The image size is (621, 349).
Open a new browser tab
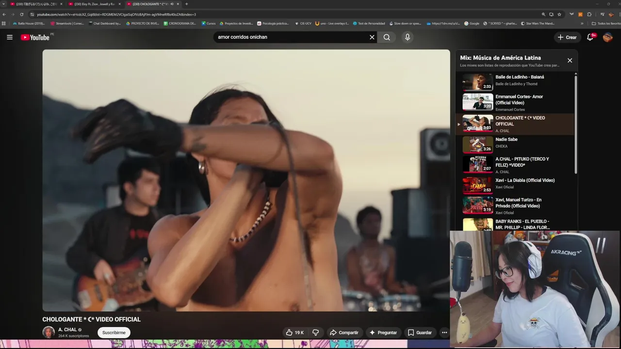tap(186, 4)
